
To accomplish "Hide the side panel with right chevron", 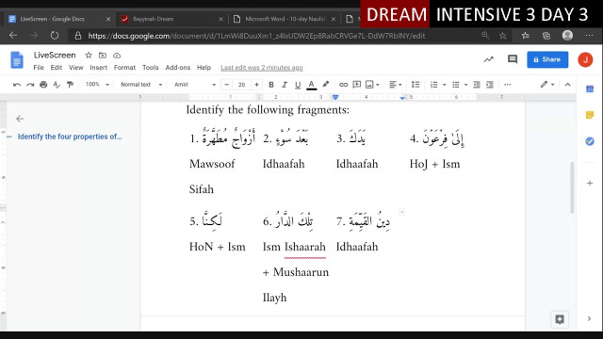I will click(589, 318).
